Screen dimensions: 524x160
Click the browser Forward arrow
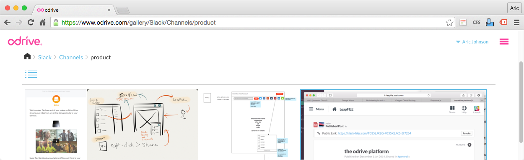click(x=19, y=23)
